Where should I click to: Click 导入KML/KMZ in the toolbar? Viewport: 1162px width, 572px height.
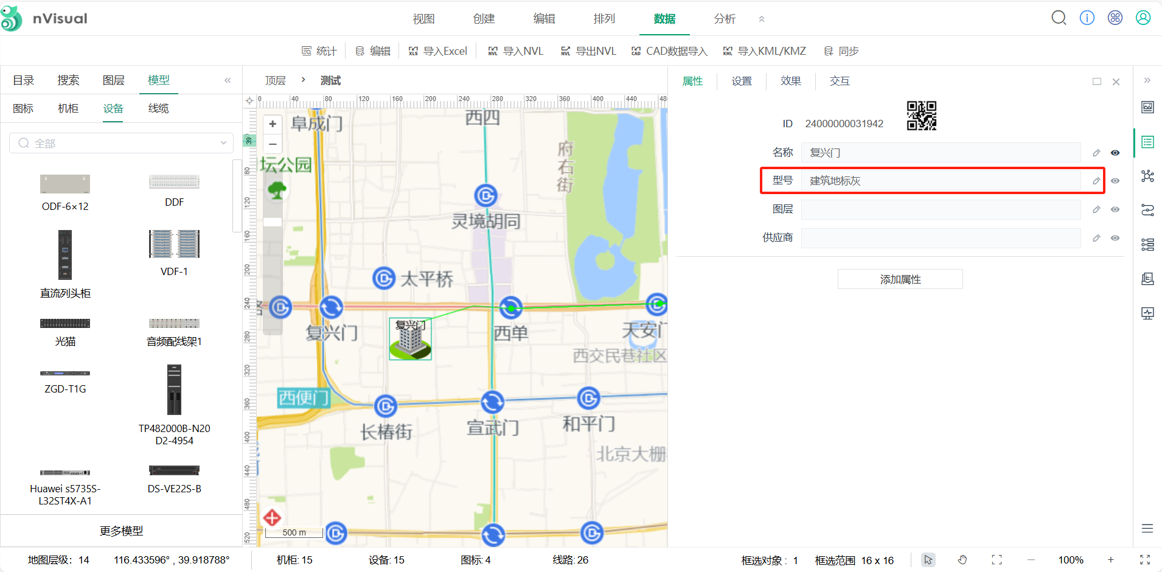pos(764,51)
